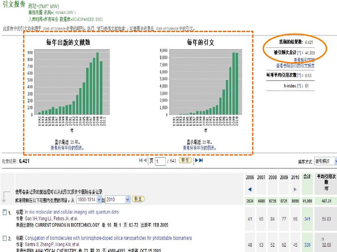Open the 排序方式 sort dropdown
The height and width of the screenshot is (252, 337).
325,161
